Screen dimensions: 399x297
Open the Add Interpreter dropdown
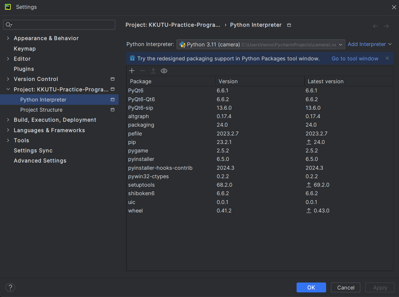[370, 44]
